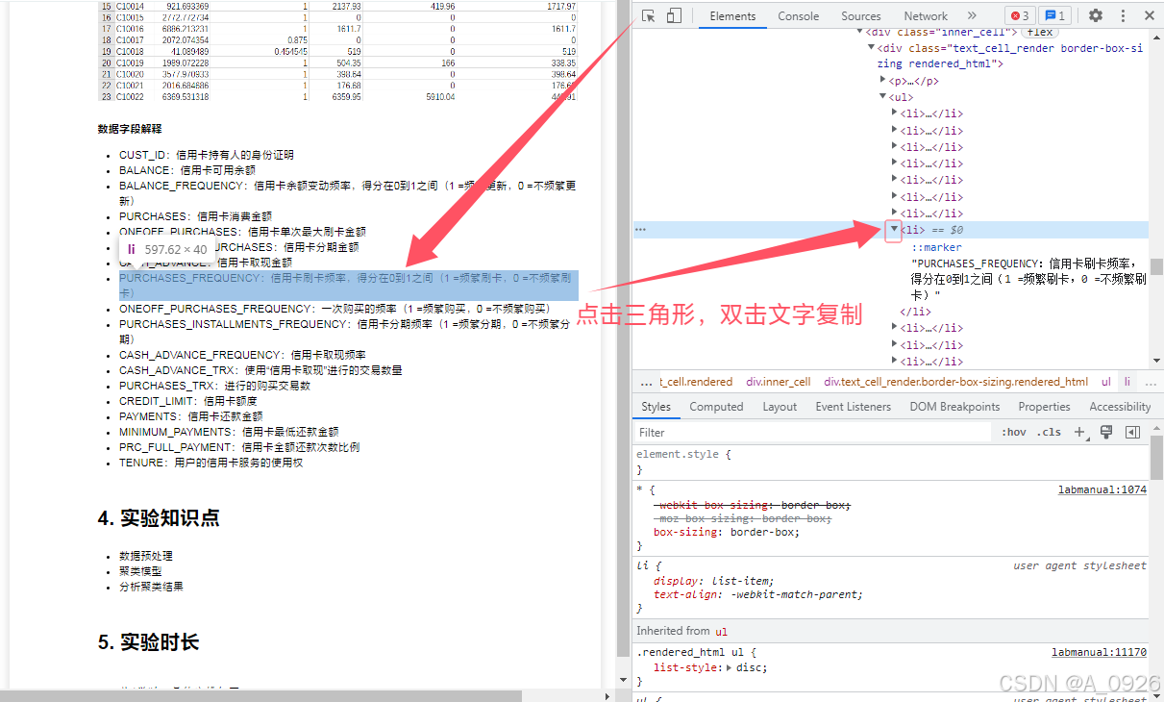Screen dimensions: 1164x702
Task: Switch to the Console tab
Action: pos(799,15)
